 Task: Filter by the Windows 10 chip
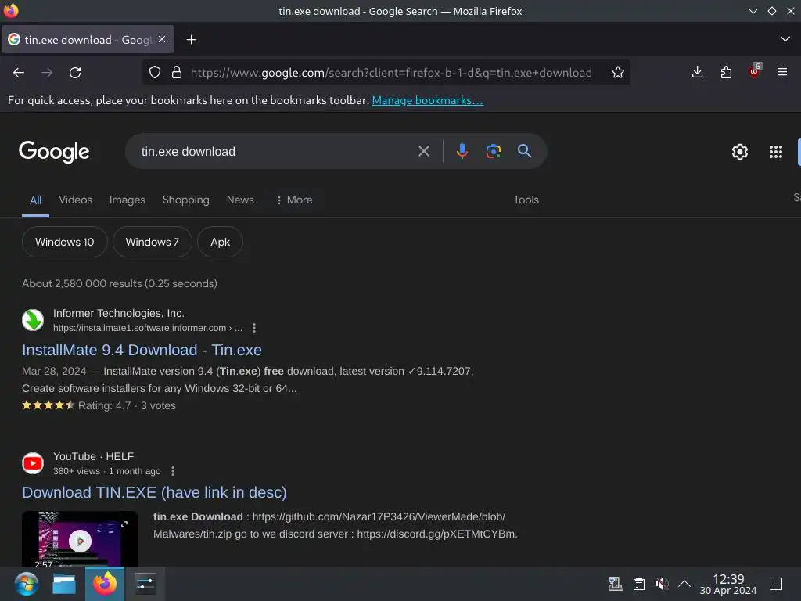65,242
